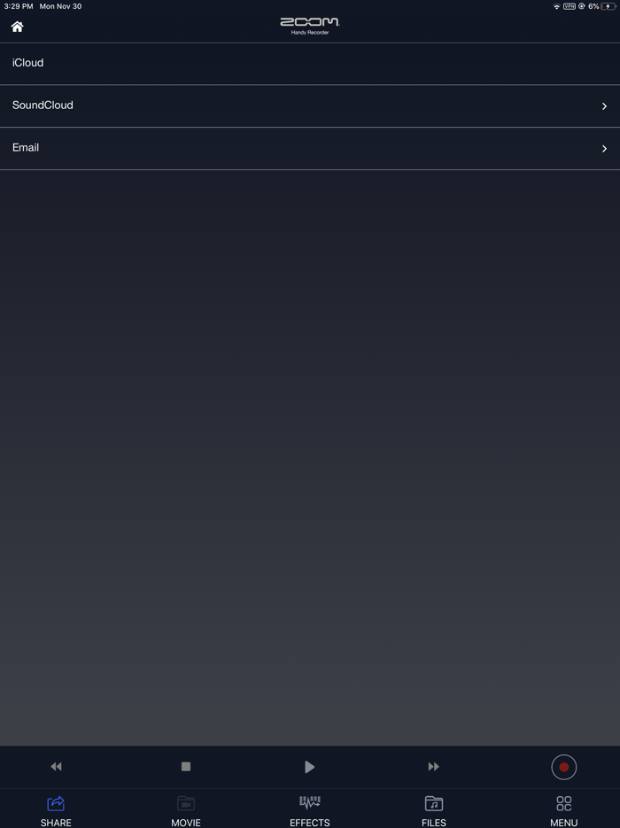Open the MOVIE folder icon
620x828 pixels.
tap(186, 804)
